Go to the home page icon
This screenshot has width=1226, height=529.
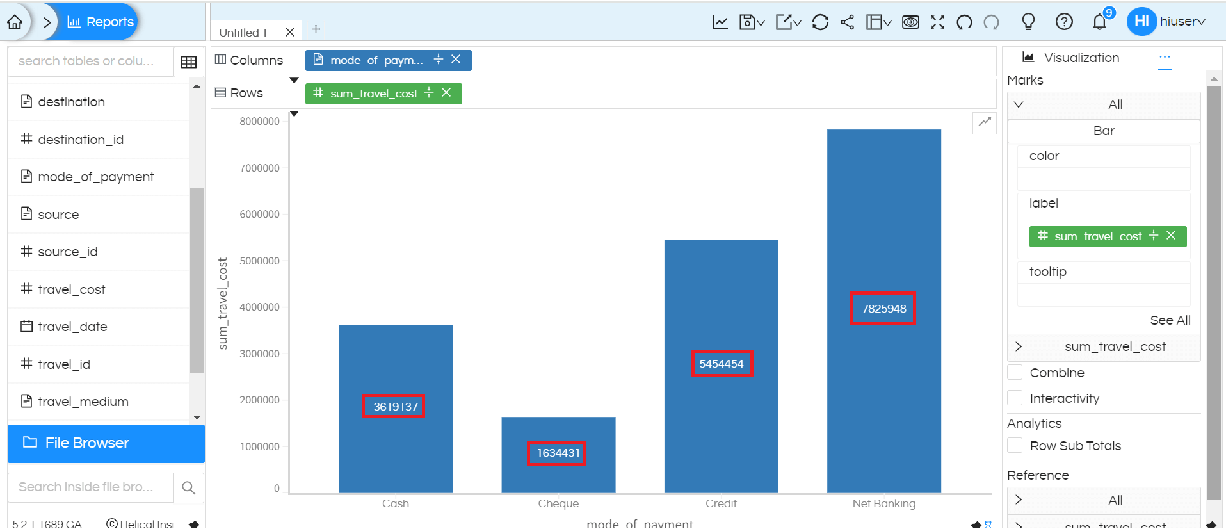pyautogui.click(x=15, y=22)
